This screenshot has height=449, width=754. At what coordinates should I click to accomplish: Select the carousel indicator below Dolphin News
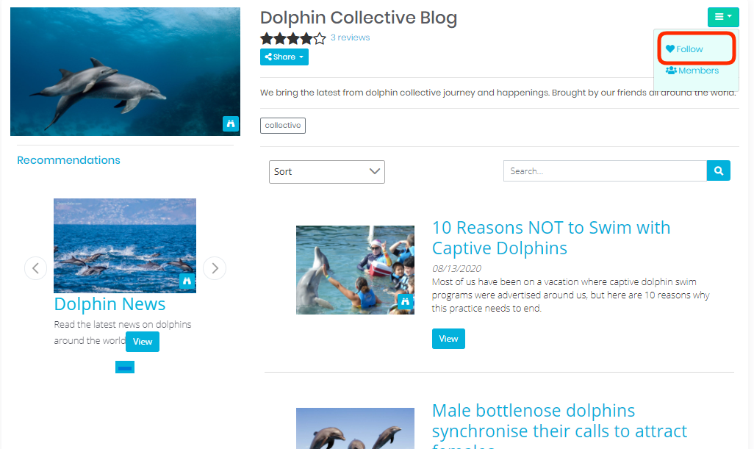coord(125,367)
